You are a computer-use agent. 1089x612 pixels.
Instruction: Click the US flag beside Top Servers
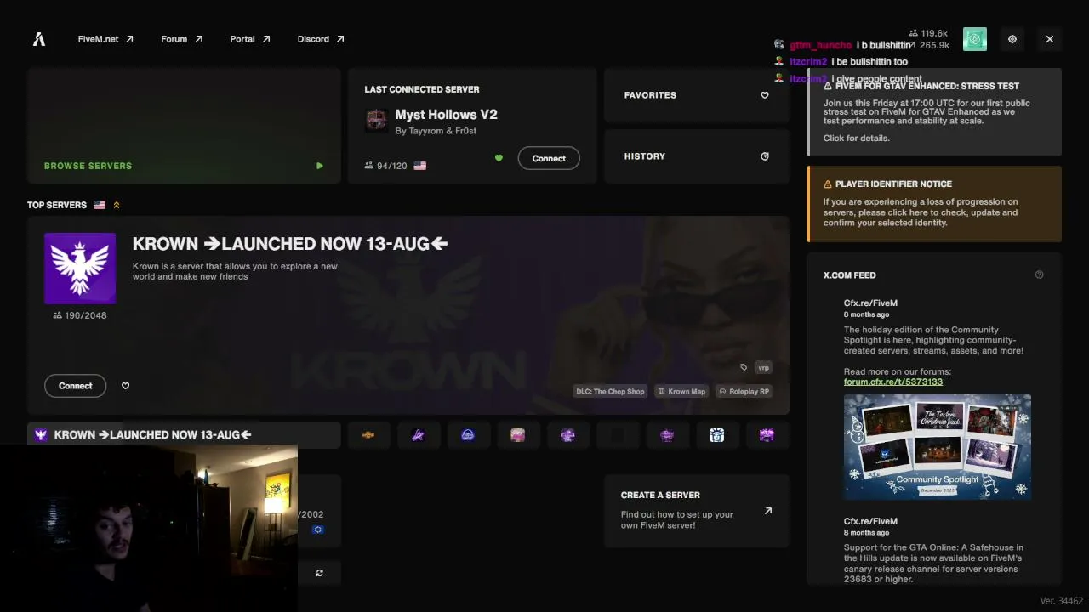(x=100, y=205)
